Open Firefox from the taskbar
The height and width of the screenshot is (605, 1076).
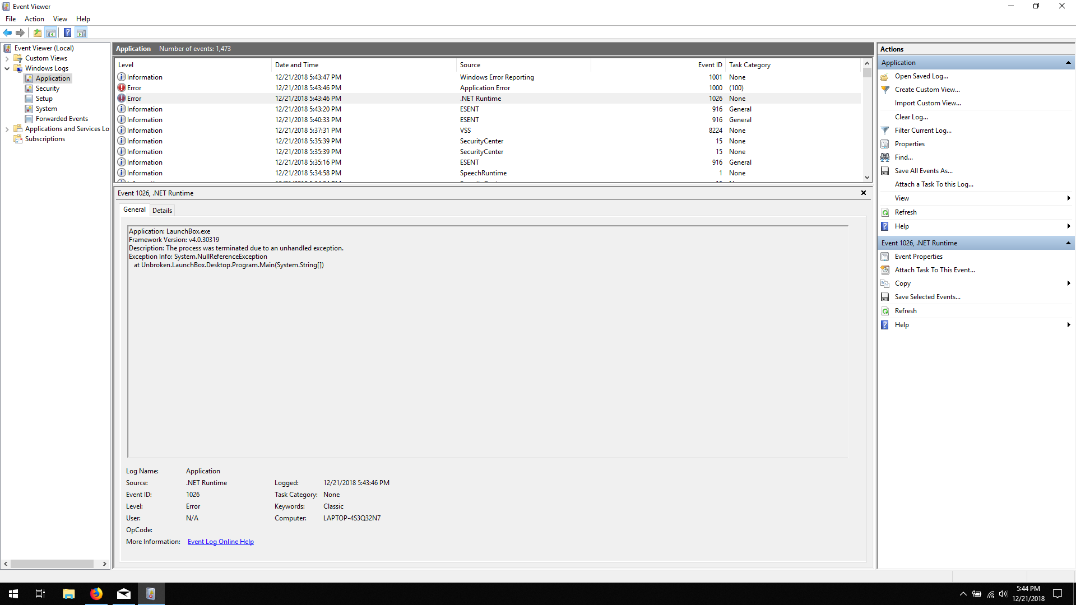(96, 594)
